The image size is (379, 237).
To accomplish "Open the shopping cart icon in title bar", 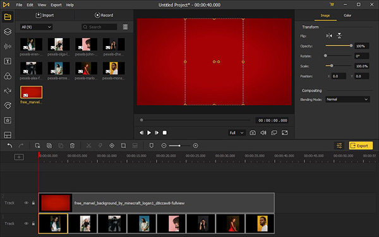I will click(x=332, y=4).
